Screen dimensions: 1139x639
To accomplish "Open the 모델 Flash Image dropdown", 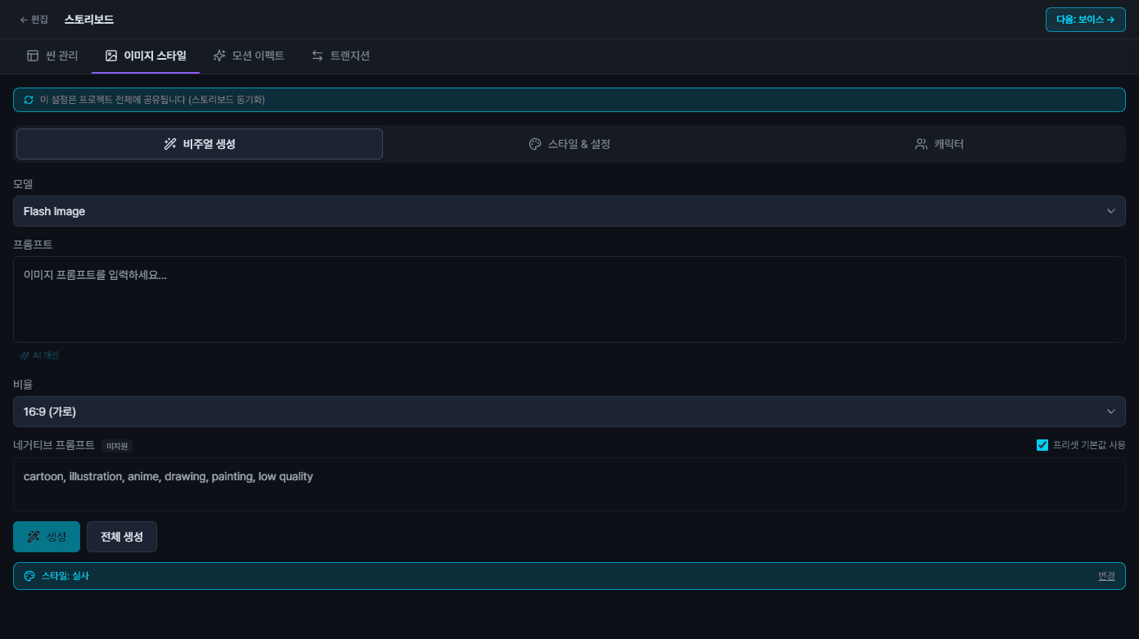I will (x=569, y=211).
